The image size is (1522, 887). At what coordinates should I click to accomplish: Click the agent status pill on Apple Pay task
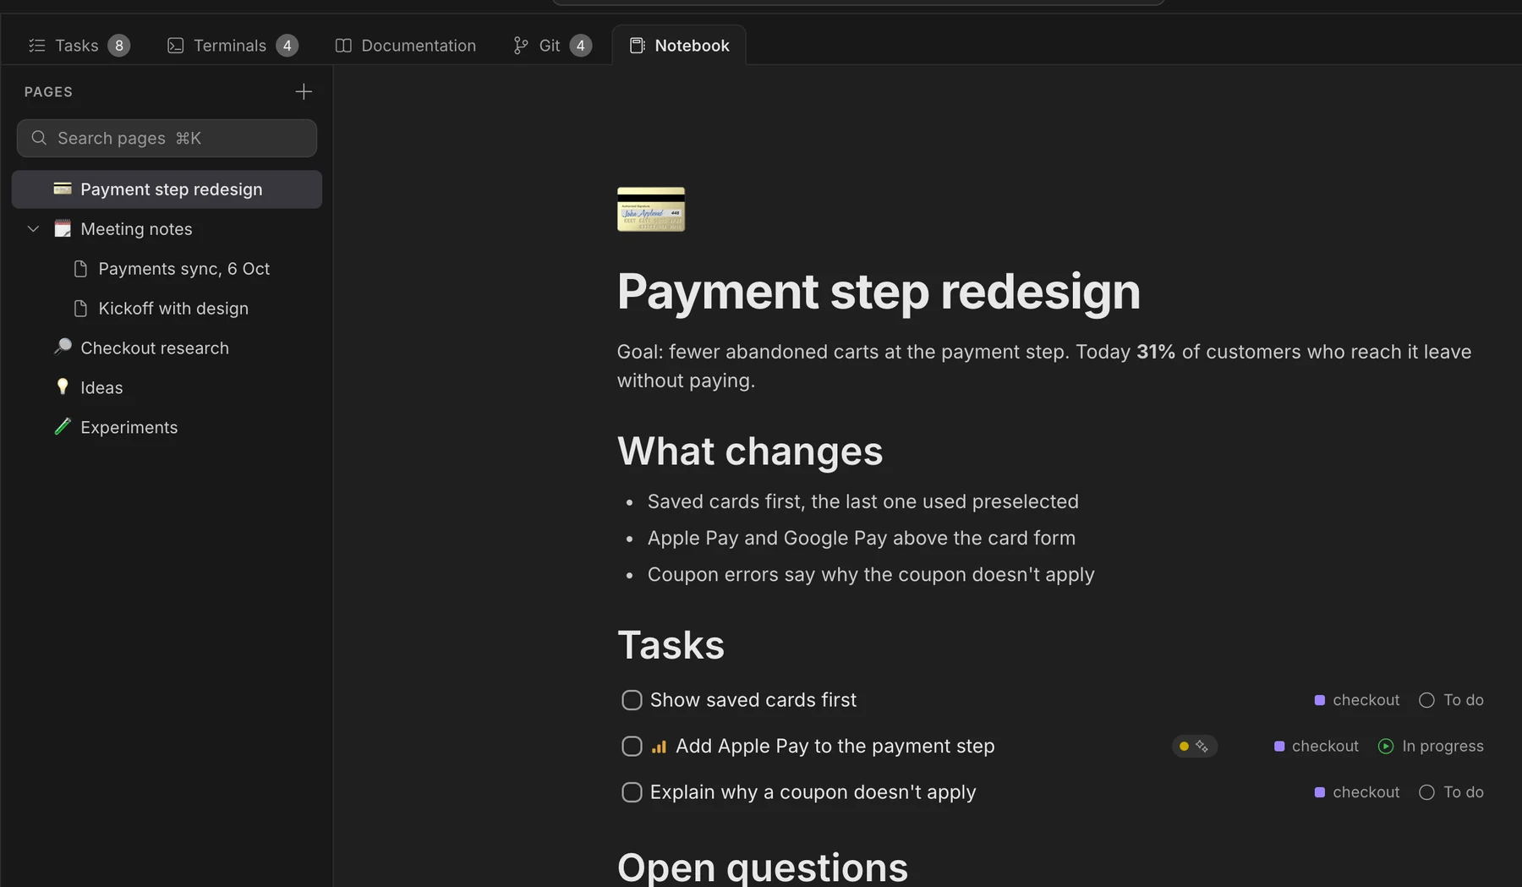[1194, 746]
